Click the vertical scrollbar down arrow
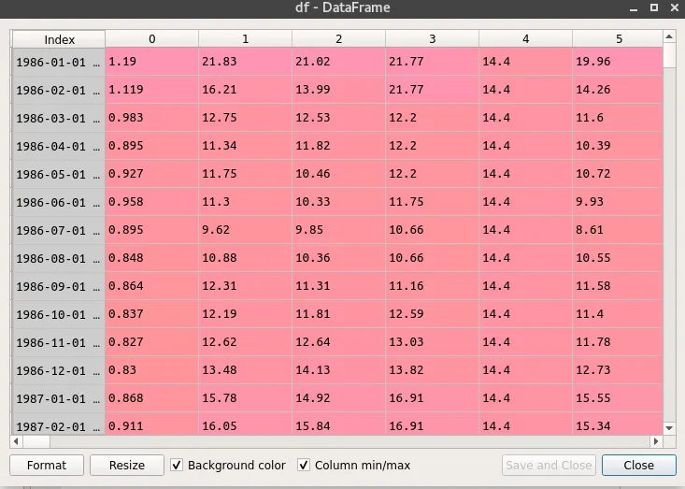 pos(669,428)
